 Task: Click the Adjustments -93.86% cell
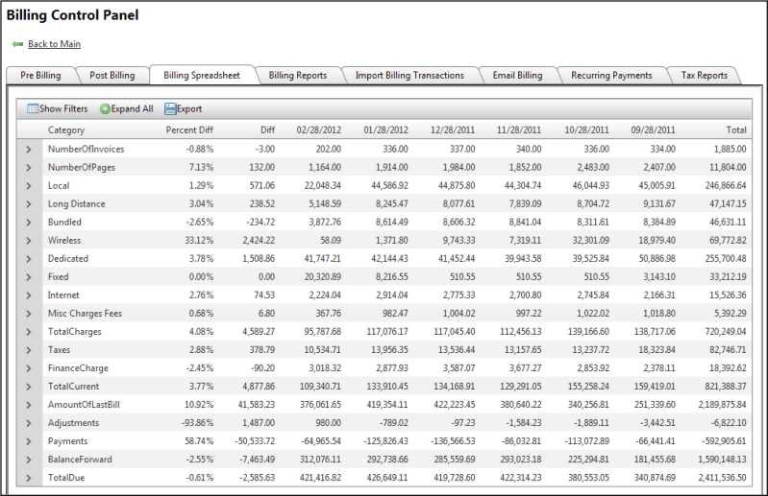[x=197, y=423]
